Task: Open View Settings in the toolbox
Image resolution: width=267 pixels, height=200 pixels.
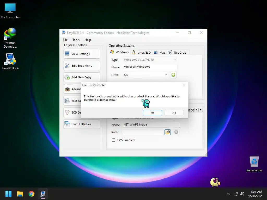Action: pyautogui.click(x=82, y=54)
